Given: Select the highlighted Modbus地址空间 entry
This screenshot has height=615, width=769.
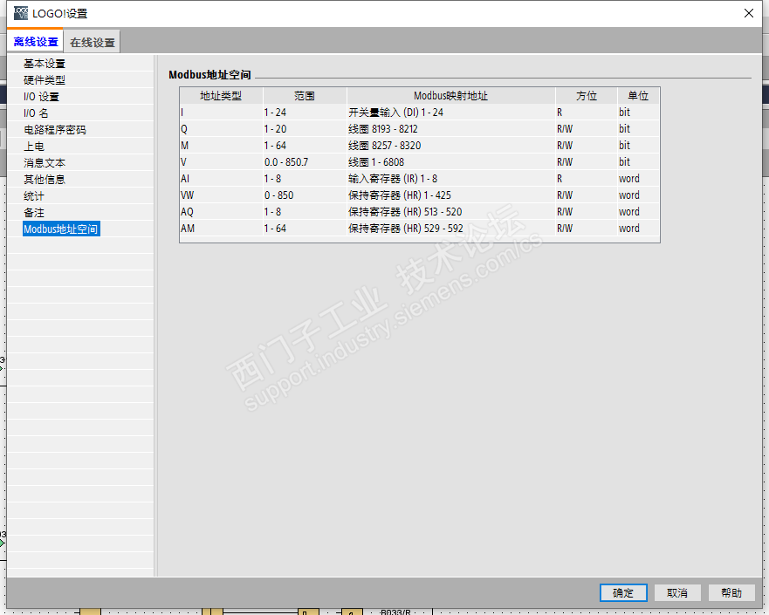Looking at the screenshot, I should point(61,229).
